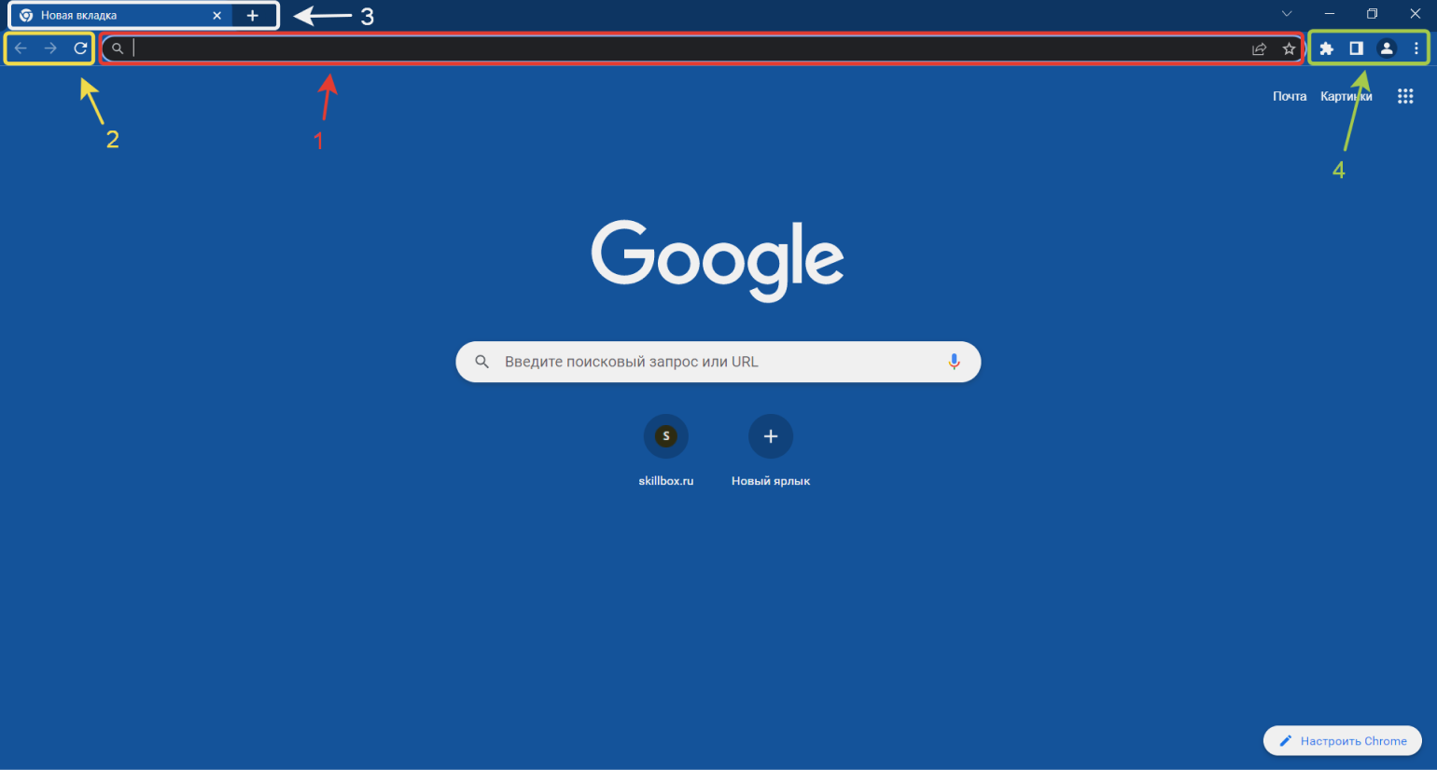Start voice search with microphone icon

tap(954, 362)
